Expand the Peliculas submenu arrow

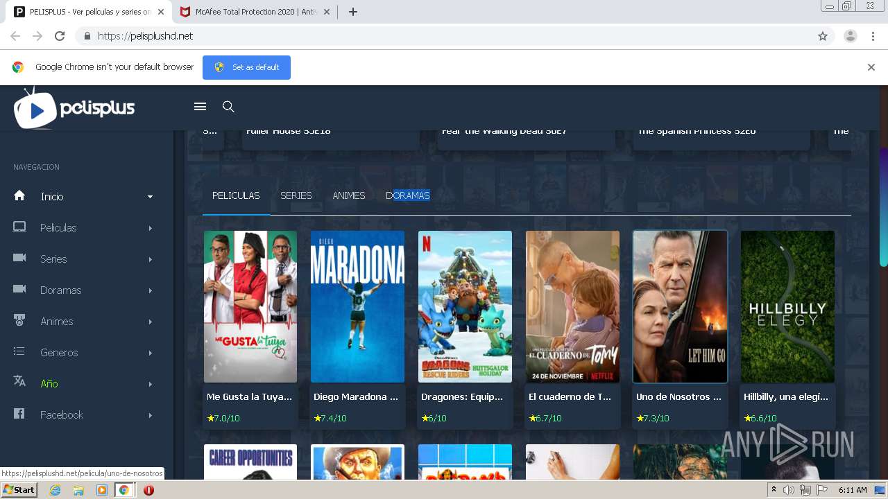(150, 228)
